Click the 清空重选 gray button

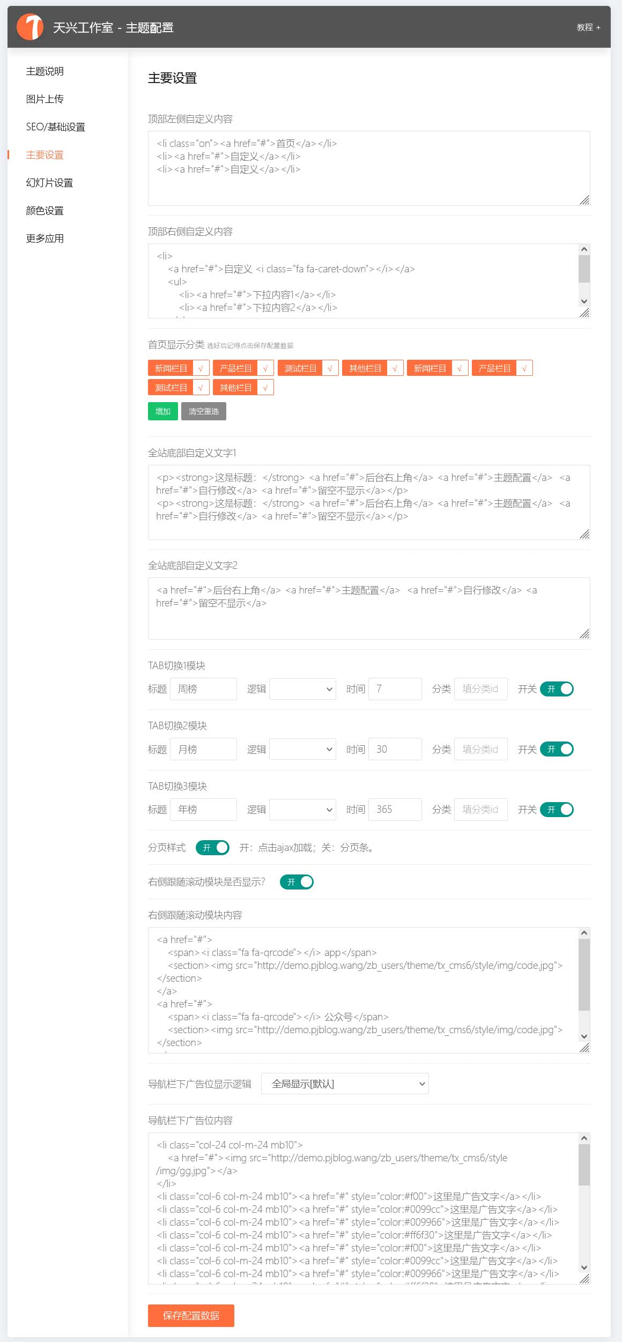(x=204, y=411)
